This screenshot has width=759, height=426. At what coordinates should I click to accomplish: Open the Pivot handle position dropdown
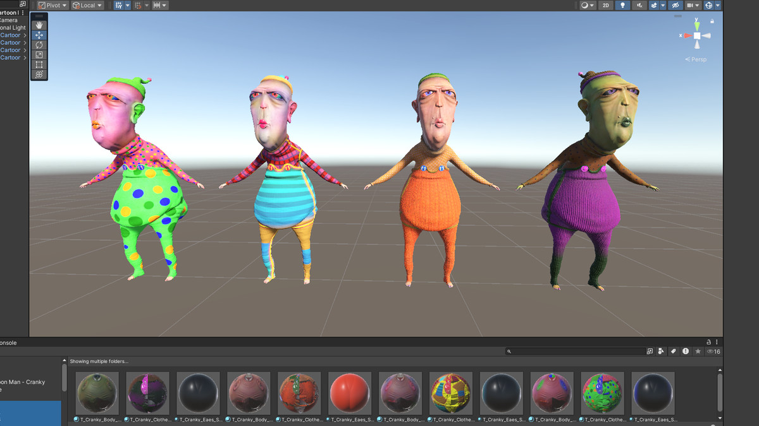(53, 5)
